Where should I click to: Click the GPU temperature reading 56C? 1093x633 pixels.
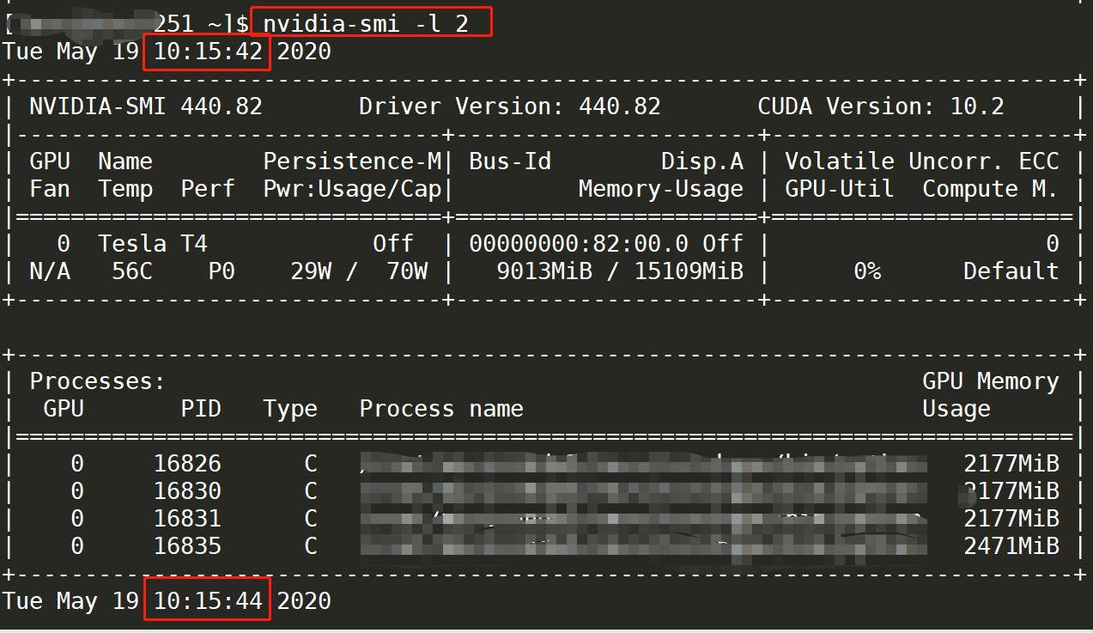pyautogui.click(x=125, y=271)
